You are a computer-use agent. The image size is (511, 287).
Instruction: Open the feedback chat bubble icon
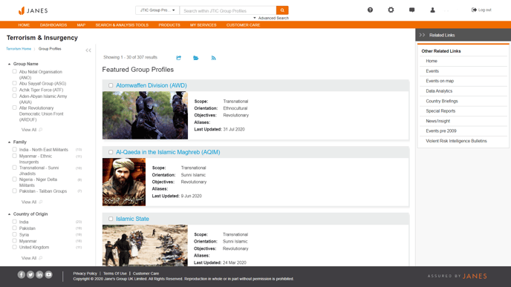pyautogui.click(x=412, y=10)
